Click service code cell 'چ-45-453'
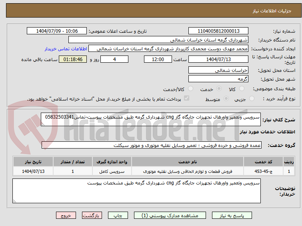Viewport: 302px width, 226px height. click(x=263, y=171)
